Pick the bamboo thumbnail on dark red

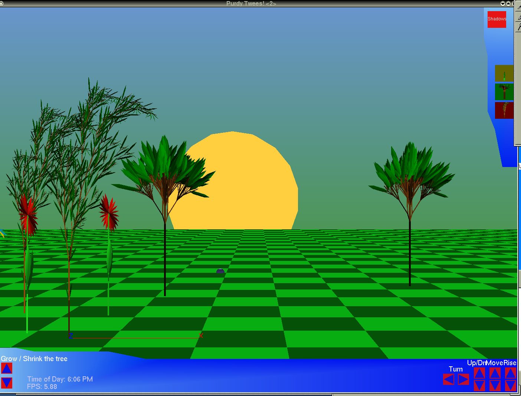coord(504,110)
